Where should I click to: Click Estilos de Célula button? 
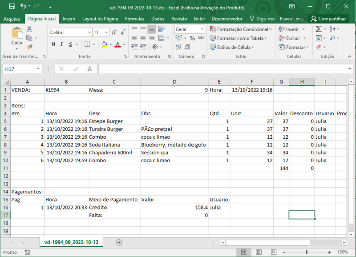(231, 47)
